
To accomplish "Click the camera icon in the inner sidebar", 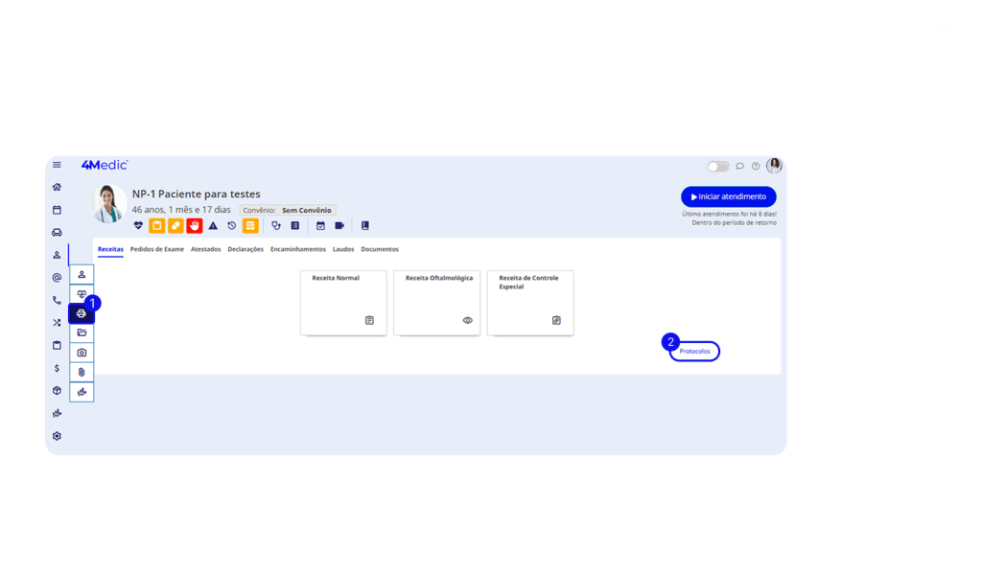I will click(x=82, y=353).
